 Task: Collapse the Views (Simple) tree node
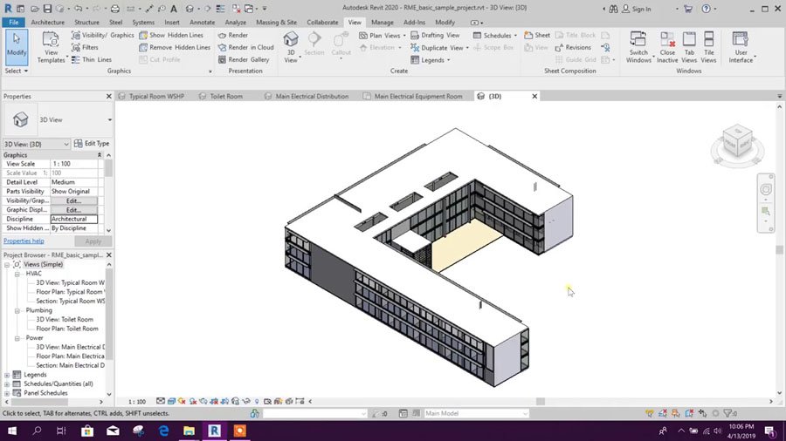(7, 264)
